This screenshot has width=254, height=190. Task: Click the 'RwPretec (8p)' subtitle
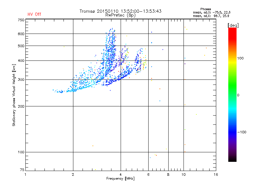(120, 15)
